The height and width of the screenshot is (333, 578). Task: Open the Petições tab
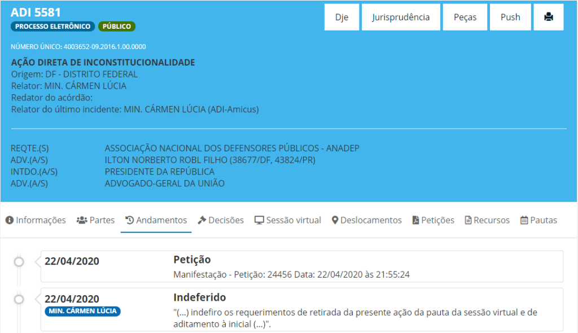tap(433, 220)
